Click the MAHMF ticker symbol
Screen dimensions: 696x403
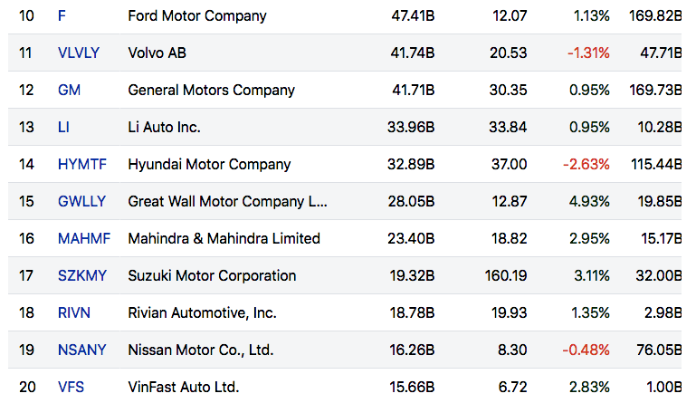tap(81, 238)
